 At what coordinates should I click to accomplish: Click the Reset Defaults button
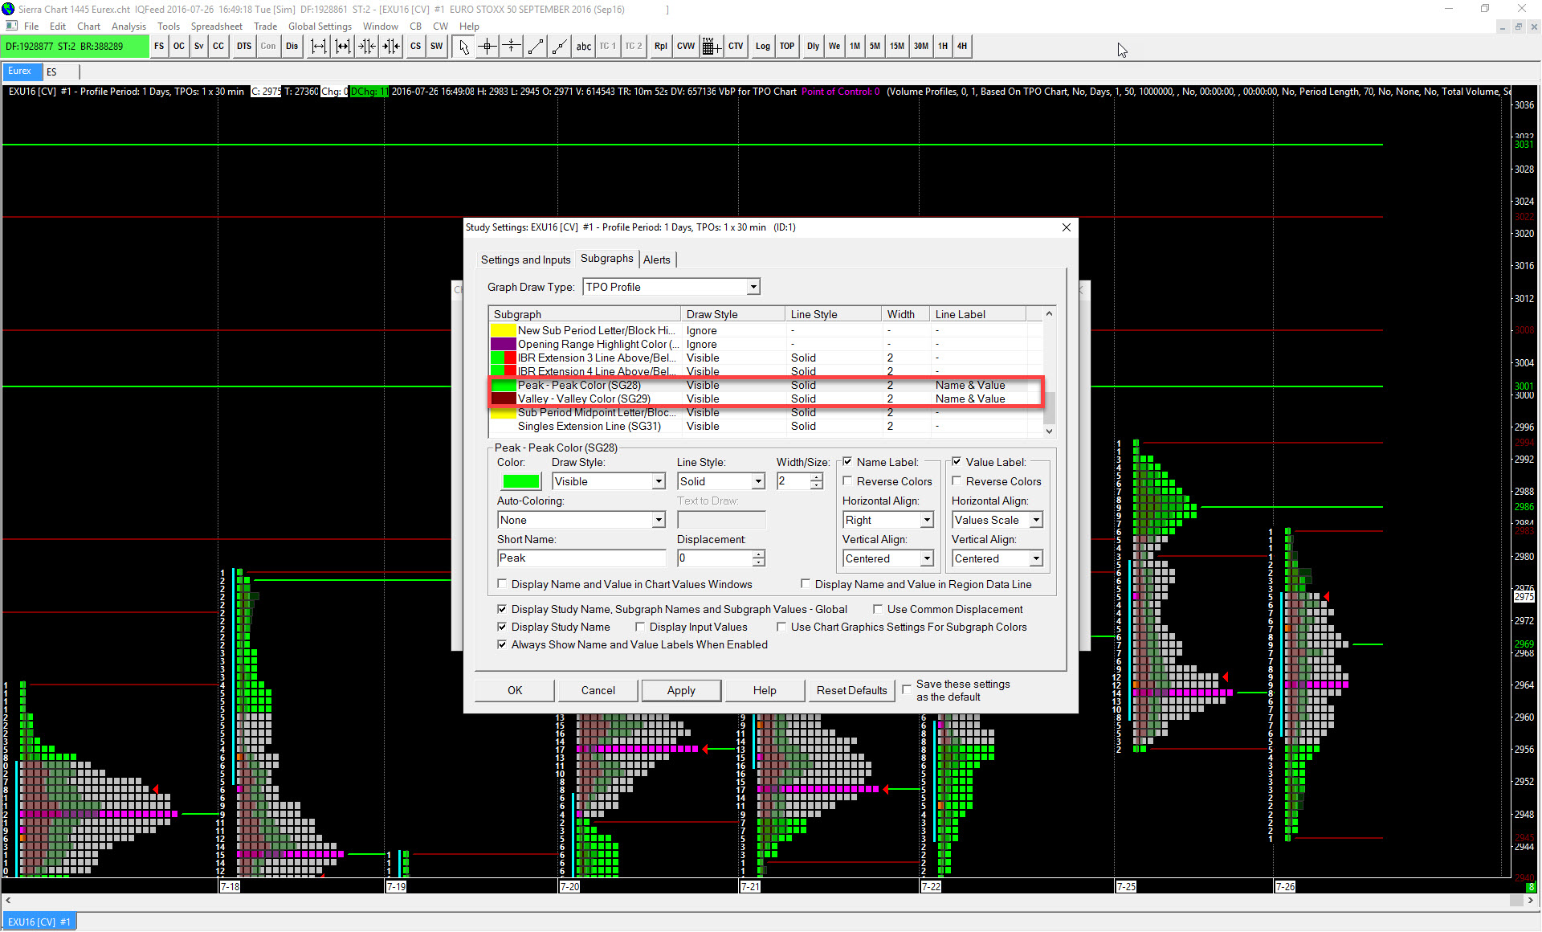point(851,690)
